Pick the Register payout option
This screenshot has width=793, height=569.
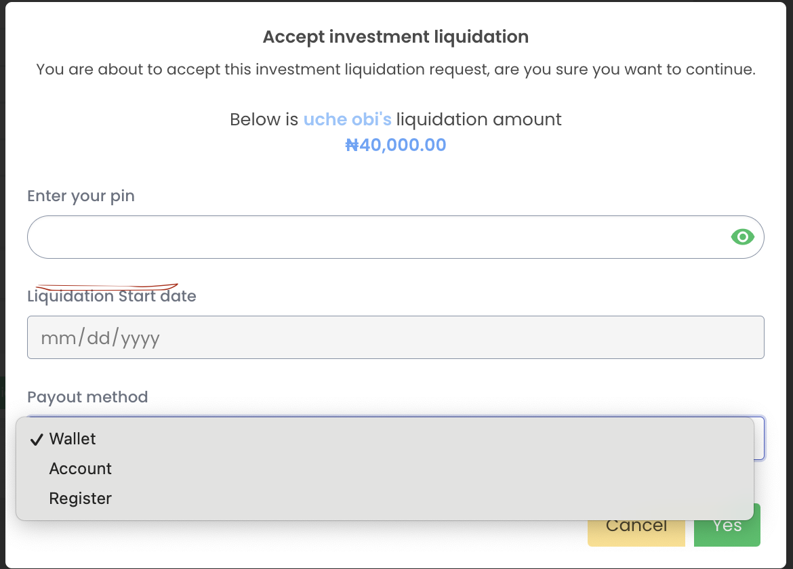(x=80, y=499)
